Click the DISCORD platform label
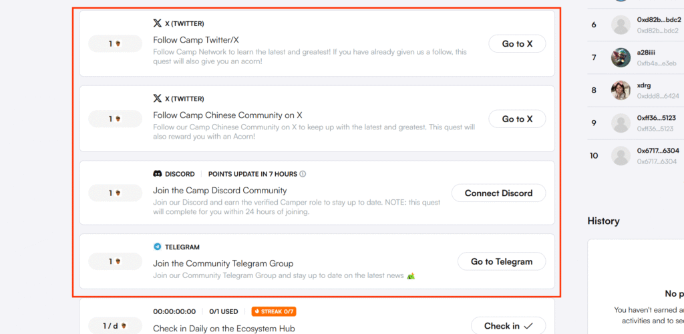The height and width of the screenshot is (334, 684). (x=180, y=174)
